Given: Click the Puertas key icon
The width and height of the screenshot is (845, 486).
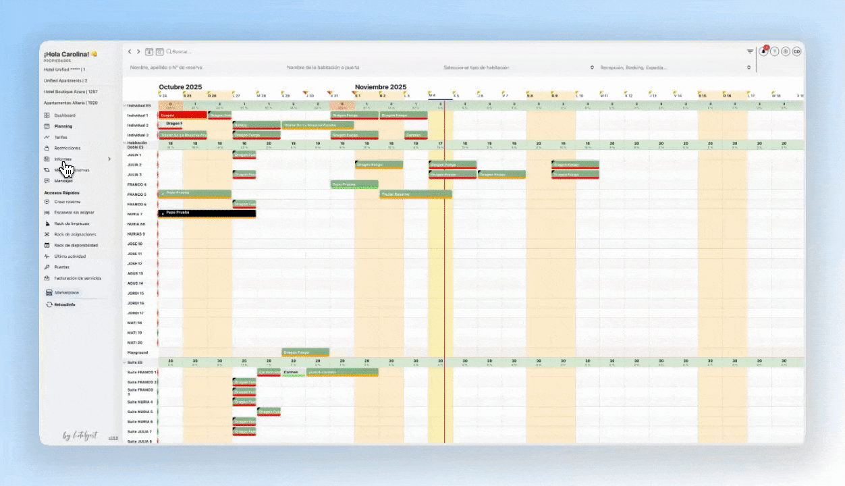Looking at the screenshot, I should [x=47, y=267].
